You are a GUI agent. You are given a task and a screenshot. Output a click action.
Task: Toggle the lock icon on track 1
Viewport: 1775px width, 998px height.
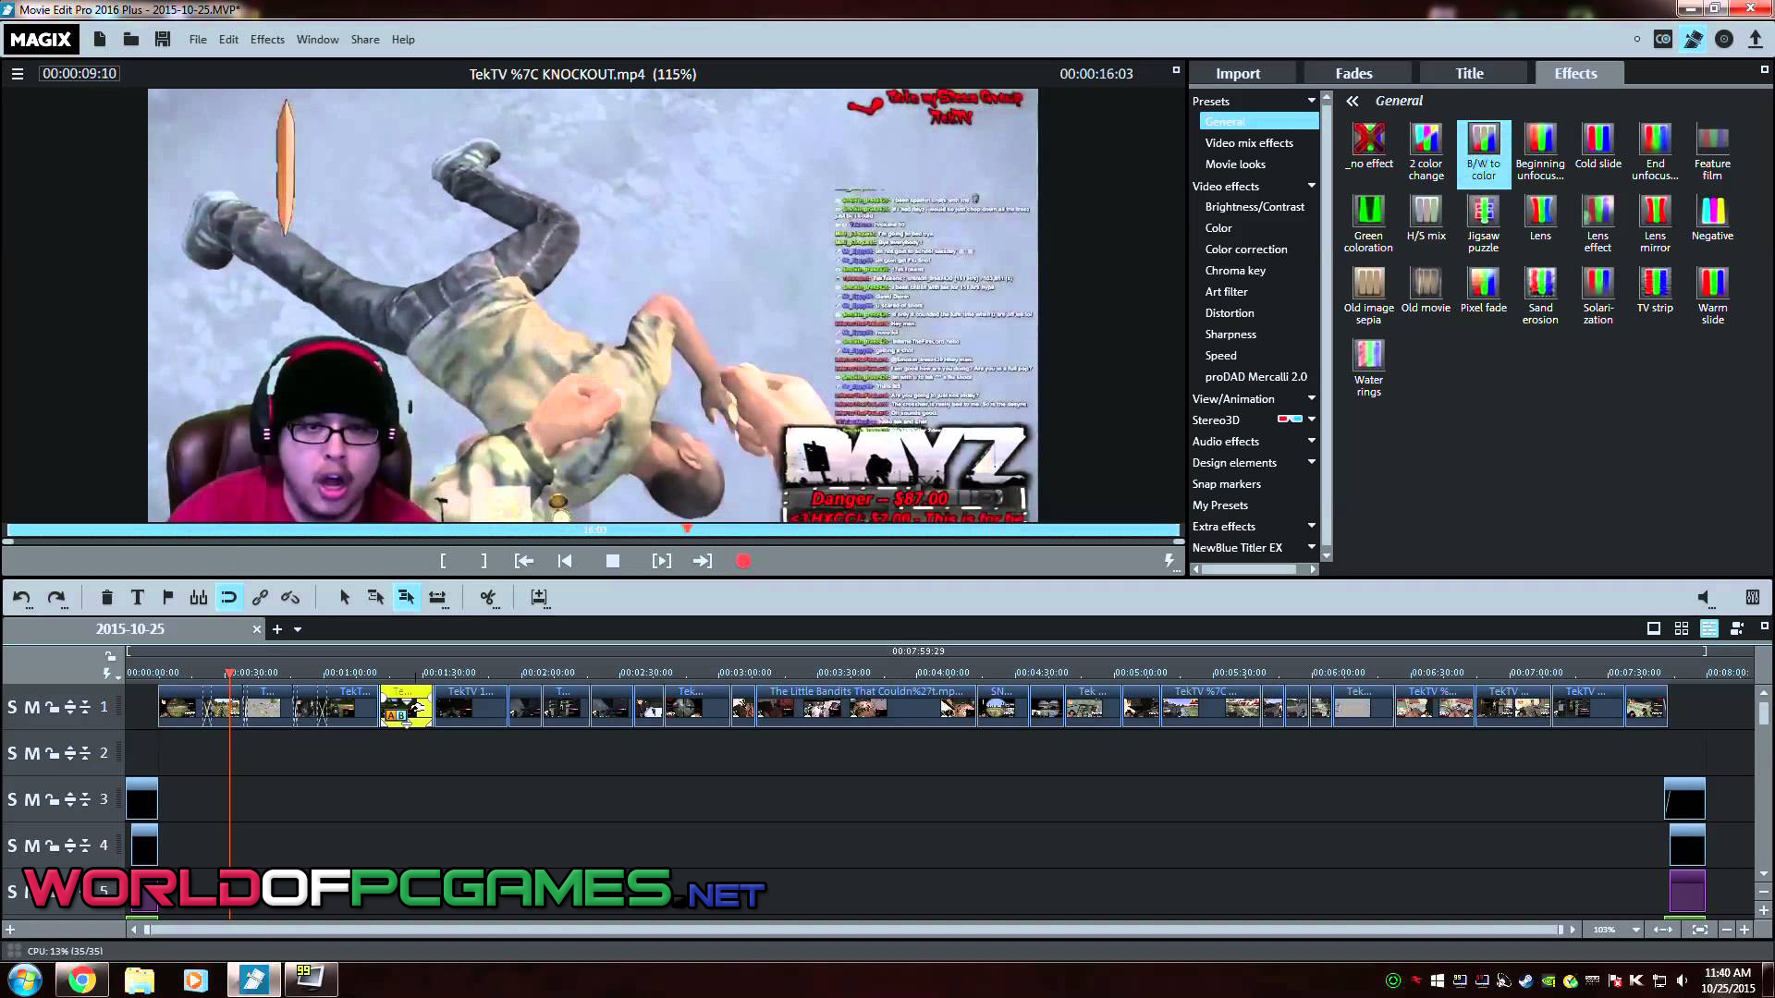(52, 707)
